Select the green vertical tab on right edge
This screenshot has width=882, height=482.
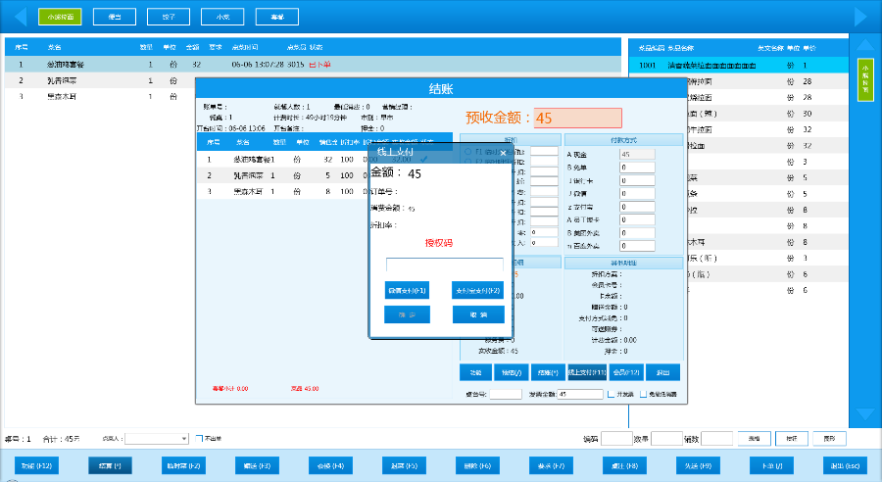[x=864, y=78]
